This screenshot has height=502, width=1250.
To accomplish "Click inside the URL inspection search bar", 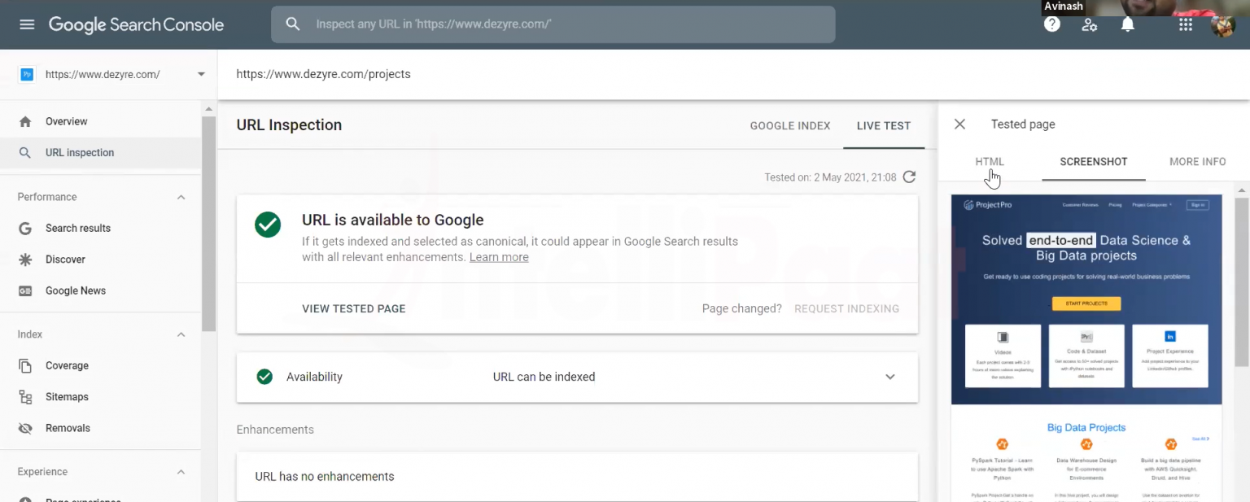I will coord(553,24).
